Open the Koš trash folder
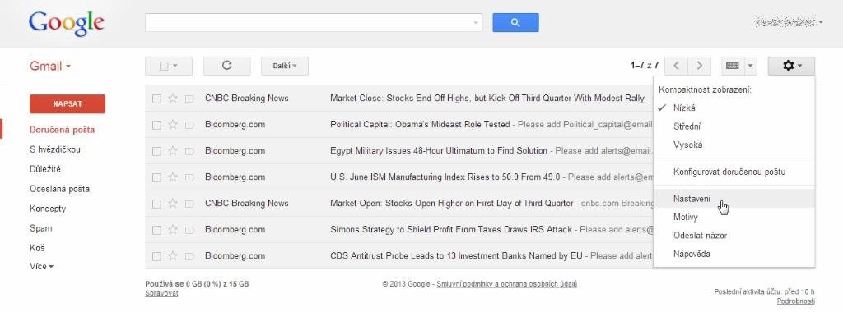 37,248
